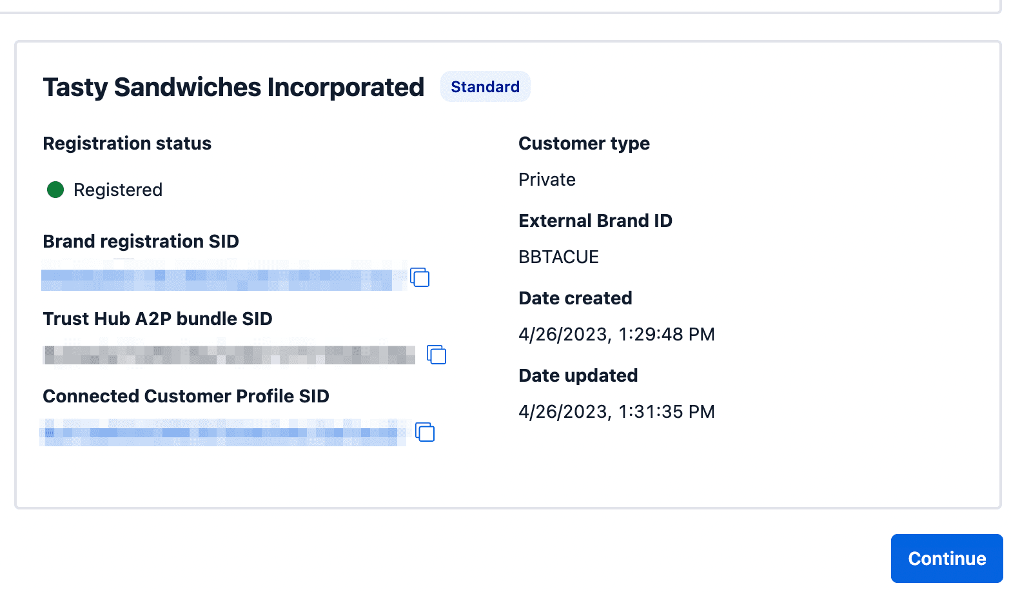Copy the Connected Customer Profile SID

425,432
